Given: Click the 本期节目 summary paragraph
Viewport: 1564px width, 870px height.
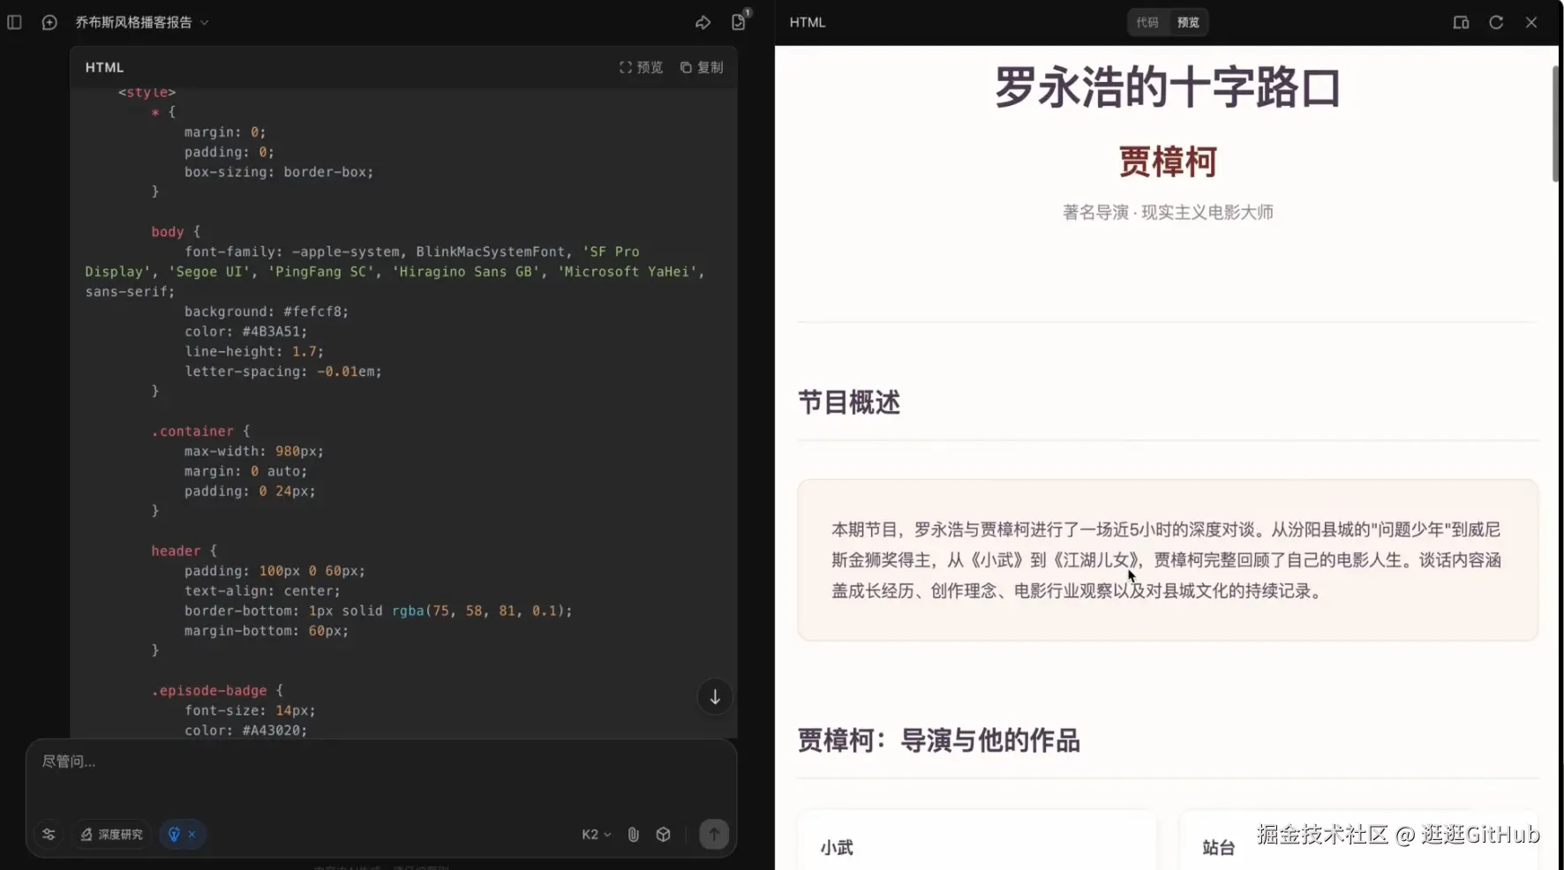Looking at the screenshot, I should point(1167,560).
